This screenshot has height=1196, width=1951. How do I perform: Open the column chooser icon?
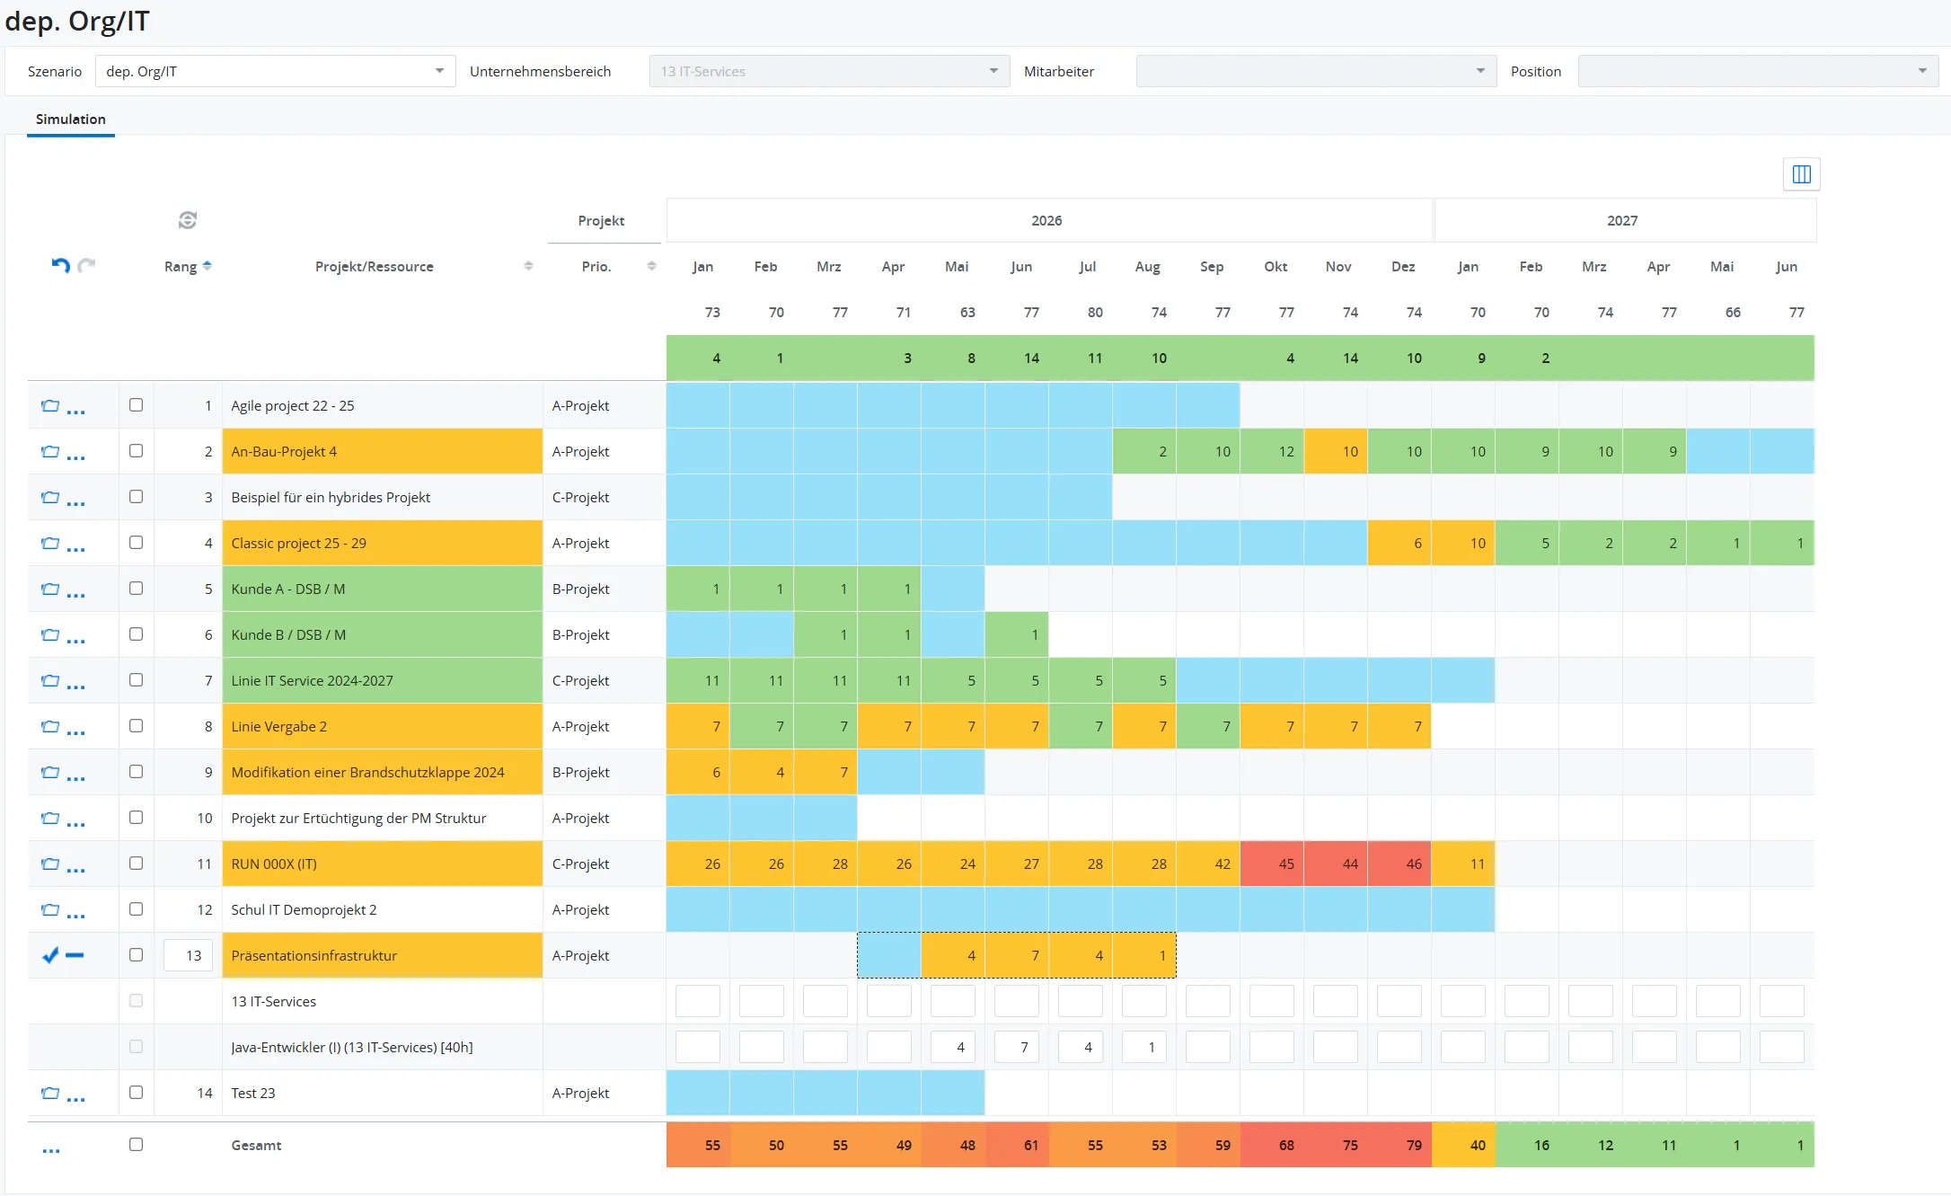[x=1801, y=174]
